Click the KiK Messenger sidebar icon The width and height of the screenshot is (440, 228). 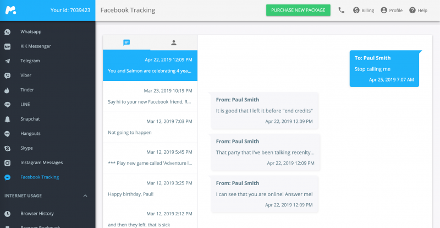point(8,46)
